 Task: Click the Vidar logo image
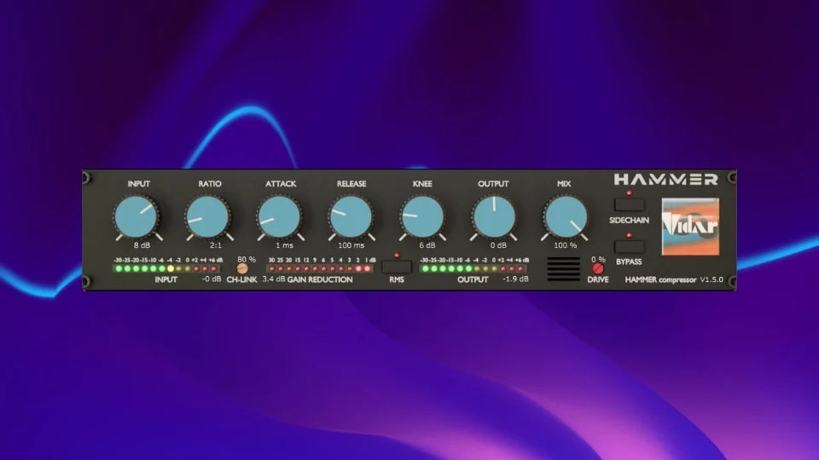click(690, 227)
